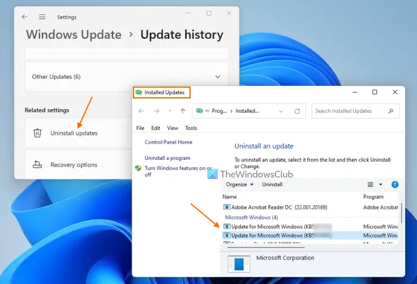Viewport: 417px width, 284px height.
Task: Maximize the Installed Updates window
Action: pos(375,92)
